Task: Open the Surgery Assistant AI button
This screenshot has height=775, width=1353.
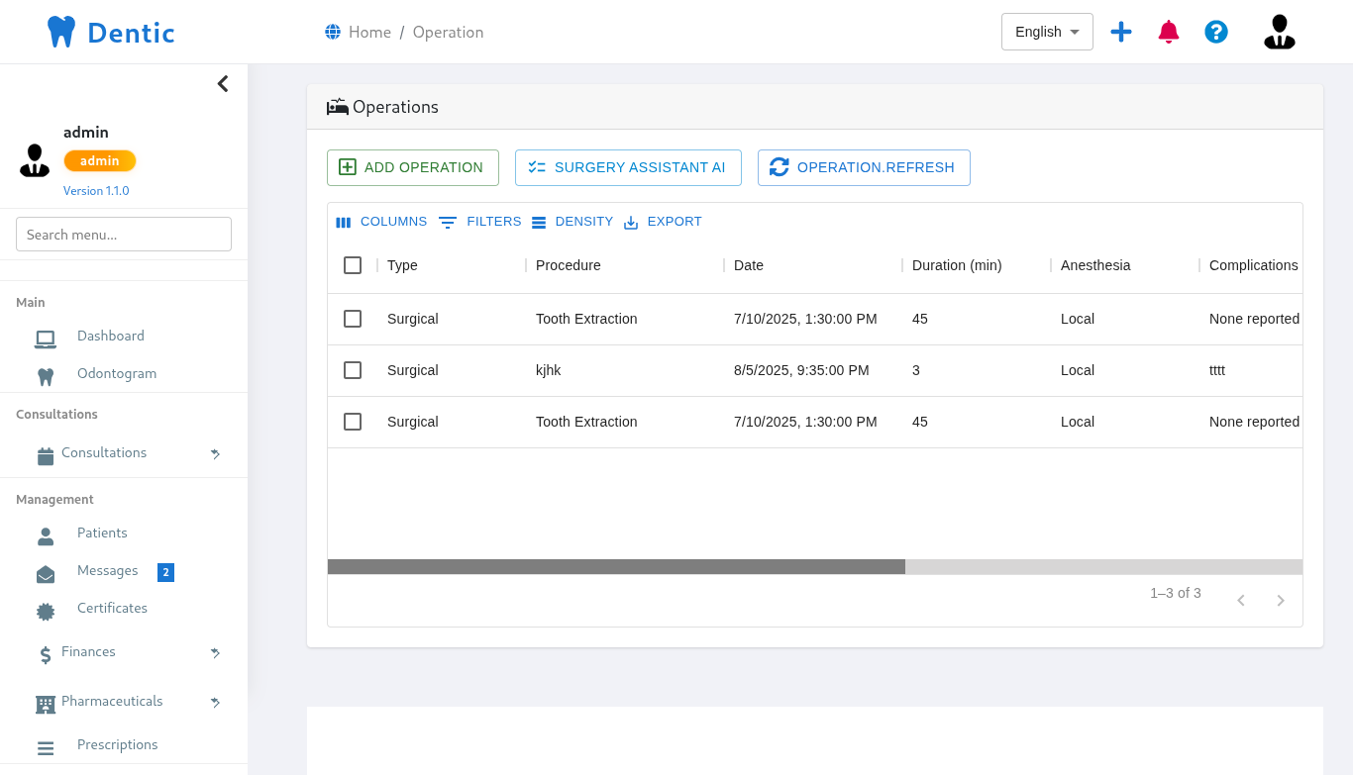Action: [628, 167]
